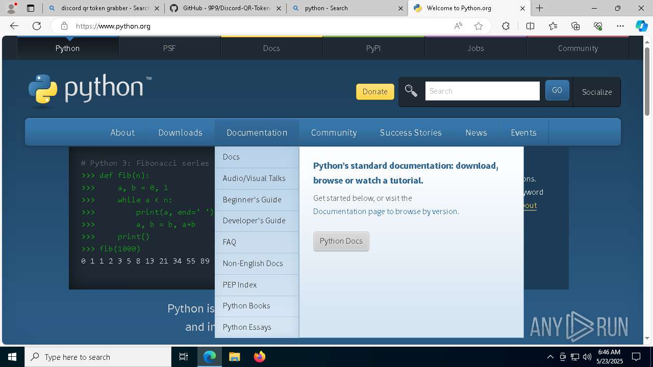Viewport: 653px width, 367px height.
Task: Toggle Split screen icon in Edge toolbar
Action: tap(530, 26)
